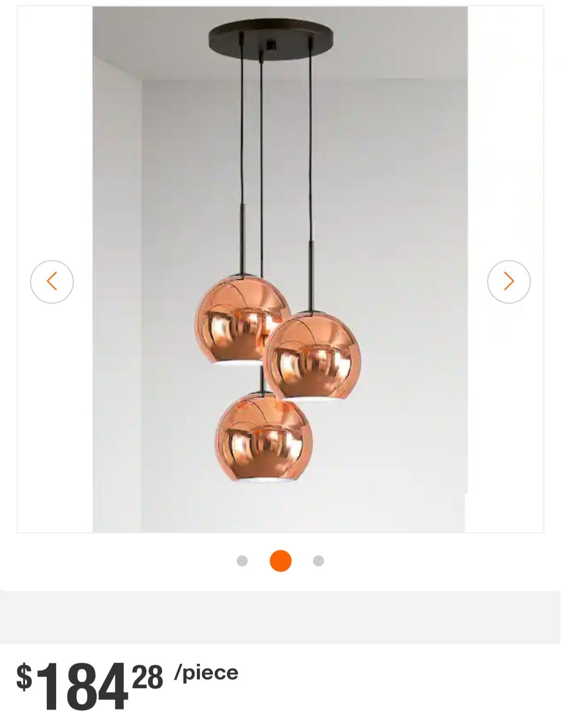Select the third carousel dot

pos(319,561)
